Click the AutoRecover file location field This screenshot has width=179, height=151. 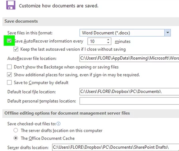(x=129, y=58)
